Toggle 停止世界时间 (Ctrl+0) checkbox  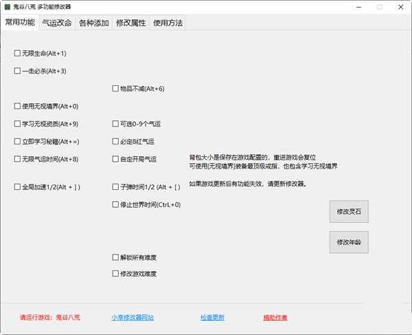(115, 204)
